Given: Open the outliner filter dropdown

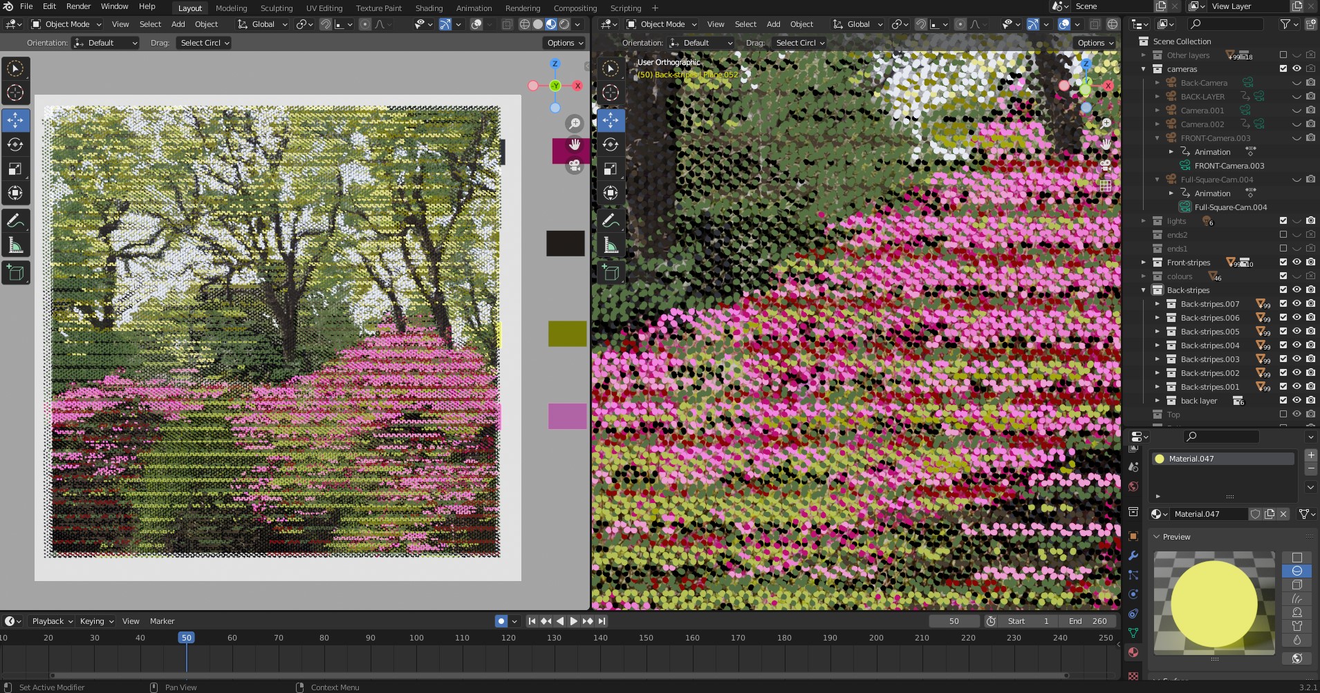Looking at the screenshot, I should coord(1290,24).
